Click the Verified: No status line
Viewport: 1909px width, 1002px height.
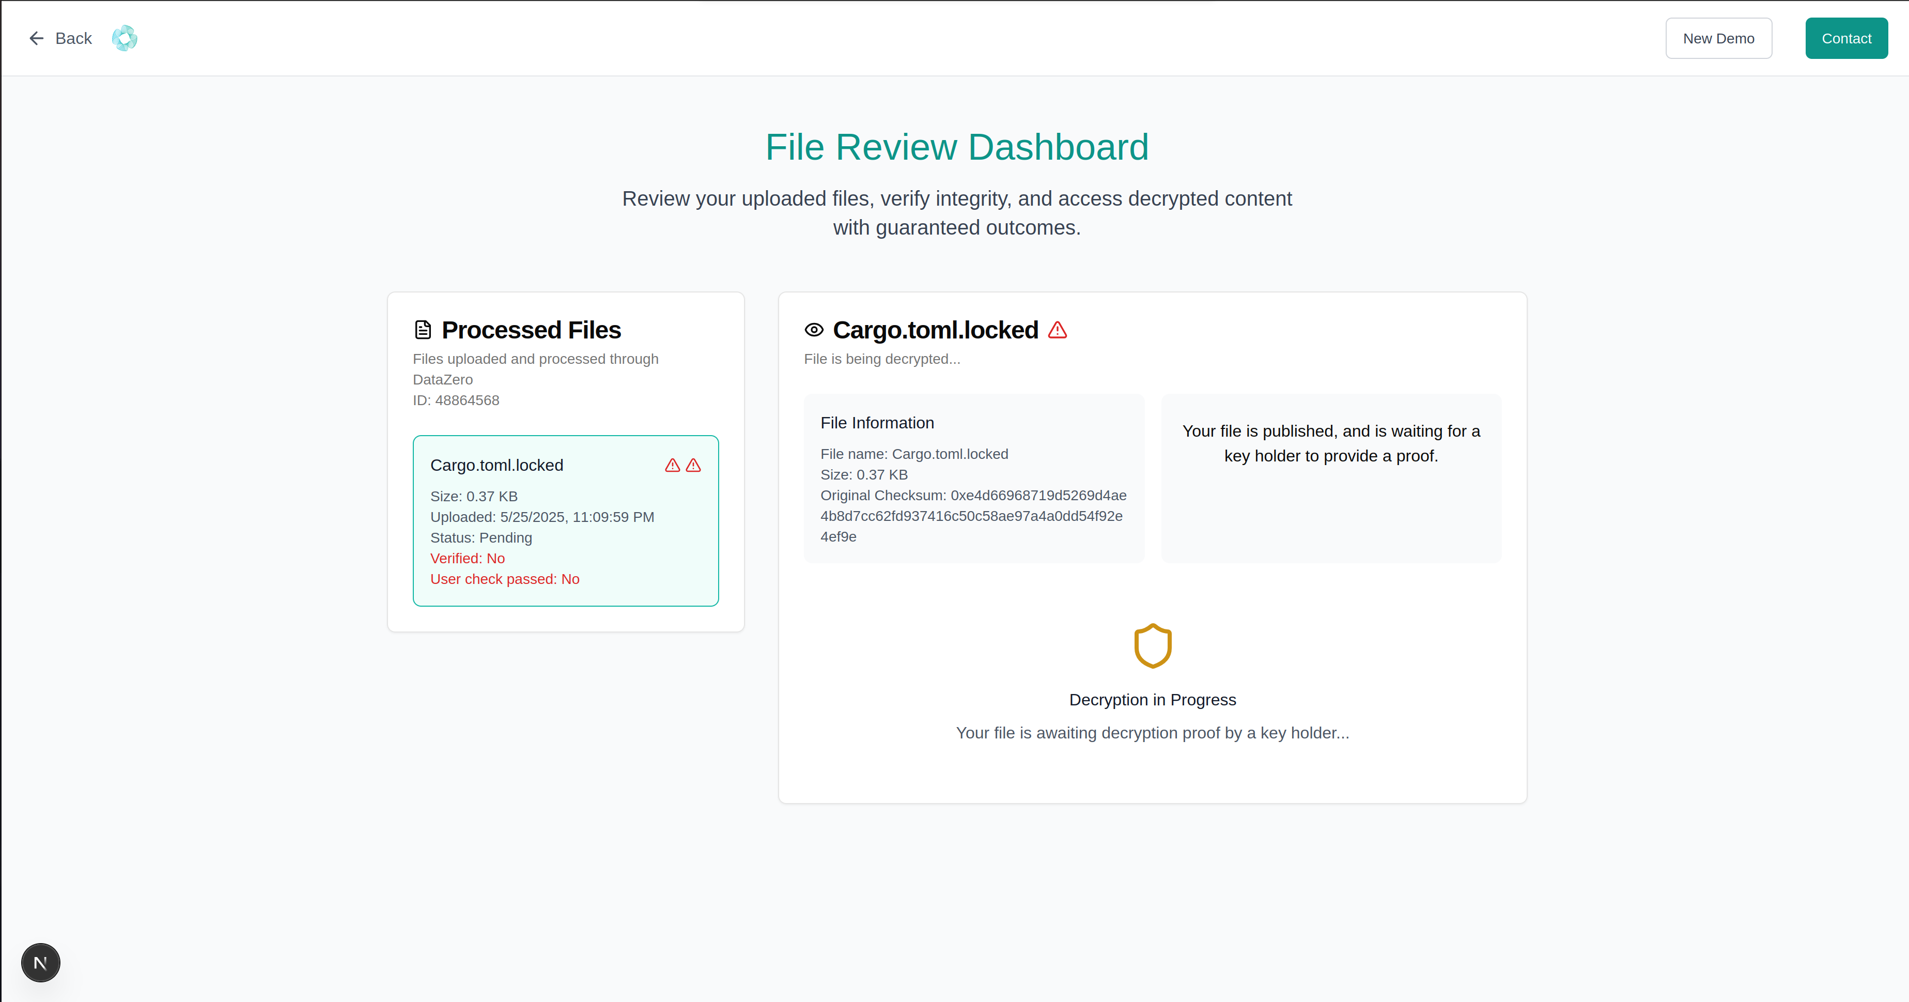pyautogui.click(x=468, y=559)
